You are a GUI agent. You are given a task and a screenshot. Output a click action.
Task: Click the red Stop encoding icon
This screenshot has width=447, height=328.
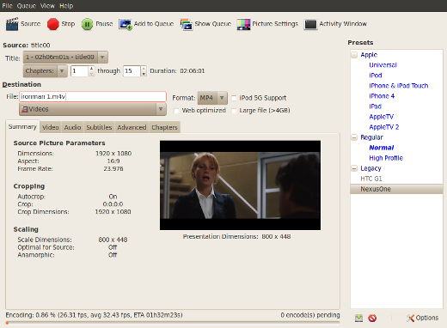pos(53,24)
